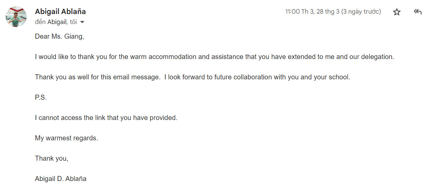Click the signature "Abigail D. Ablaña"
The image size is (435, 189).
(61, 179)
